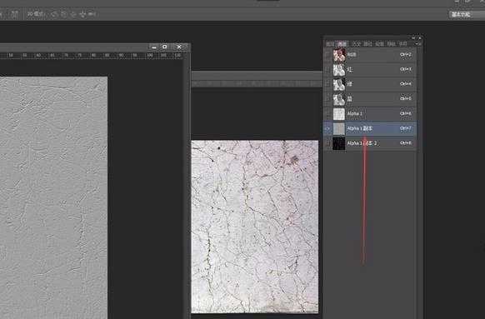The width and height of the screenshot is (485, 319).
Task: Show the Alpha 1 副本 2 channel
Action: [327, 143]
